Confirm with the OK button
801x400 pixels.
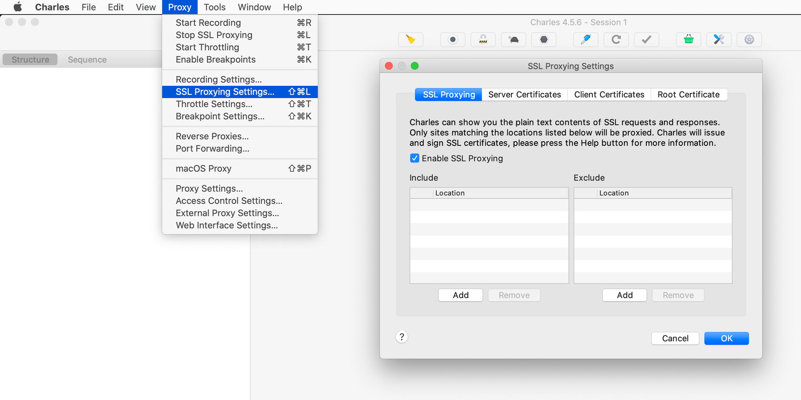pos(726,338)
